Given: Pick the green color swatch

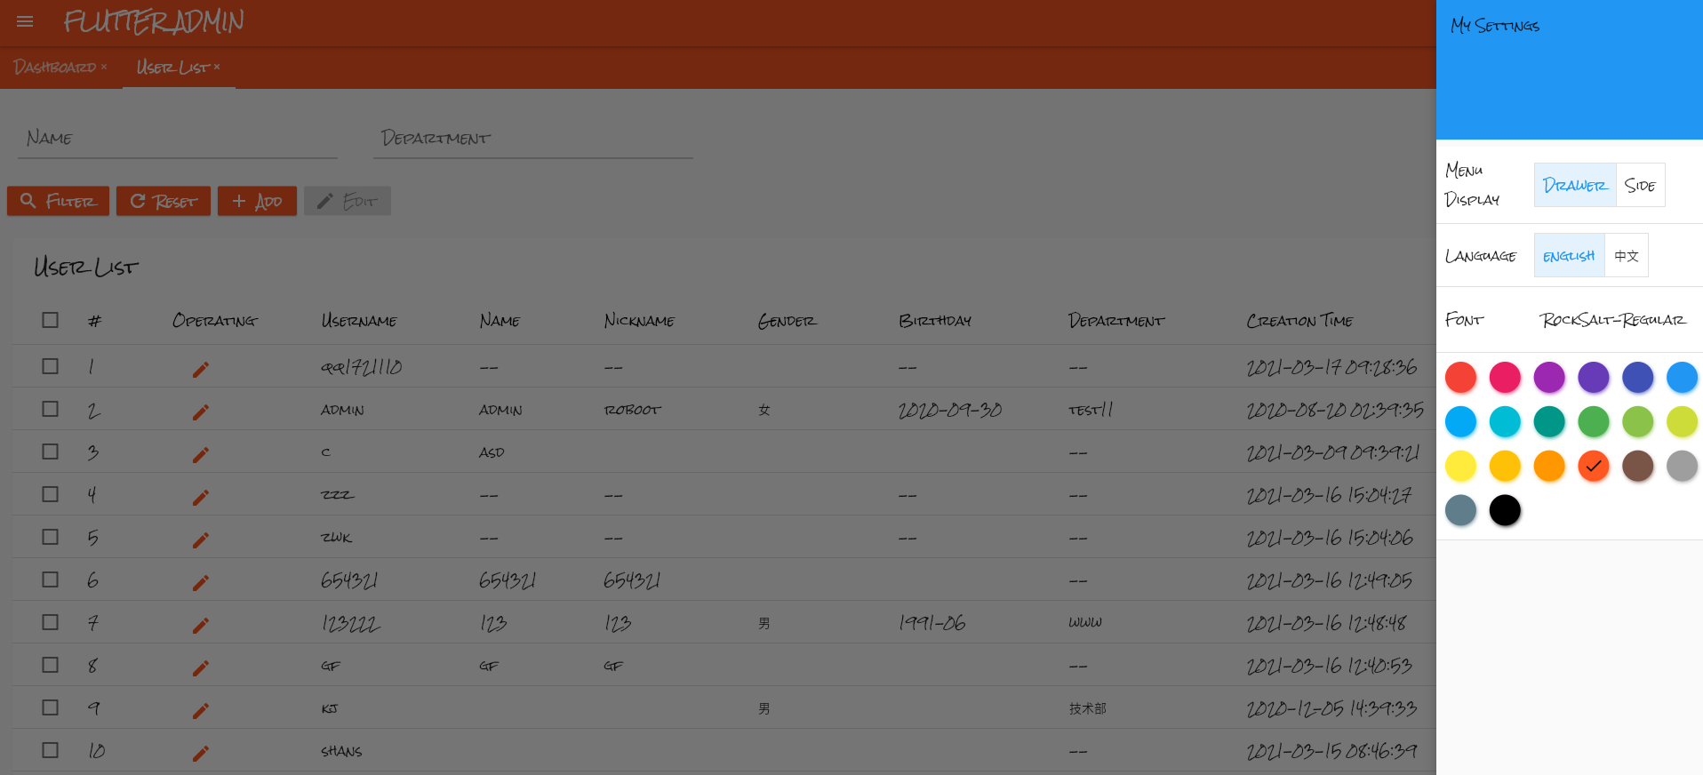Looking at the screenshot, I should pyautogui.click(x=1594, y=421).
